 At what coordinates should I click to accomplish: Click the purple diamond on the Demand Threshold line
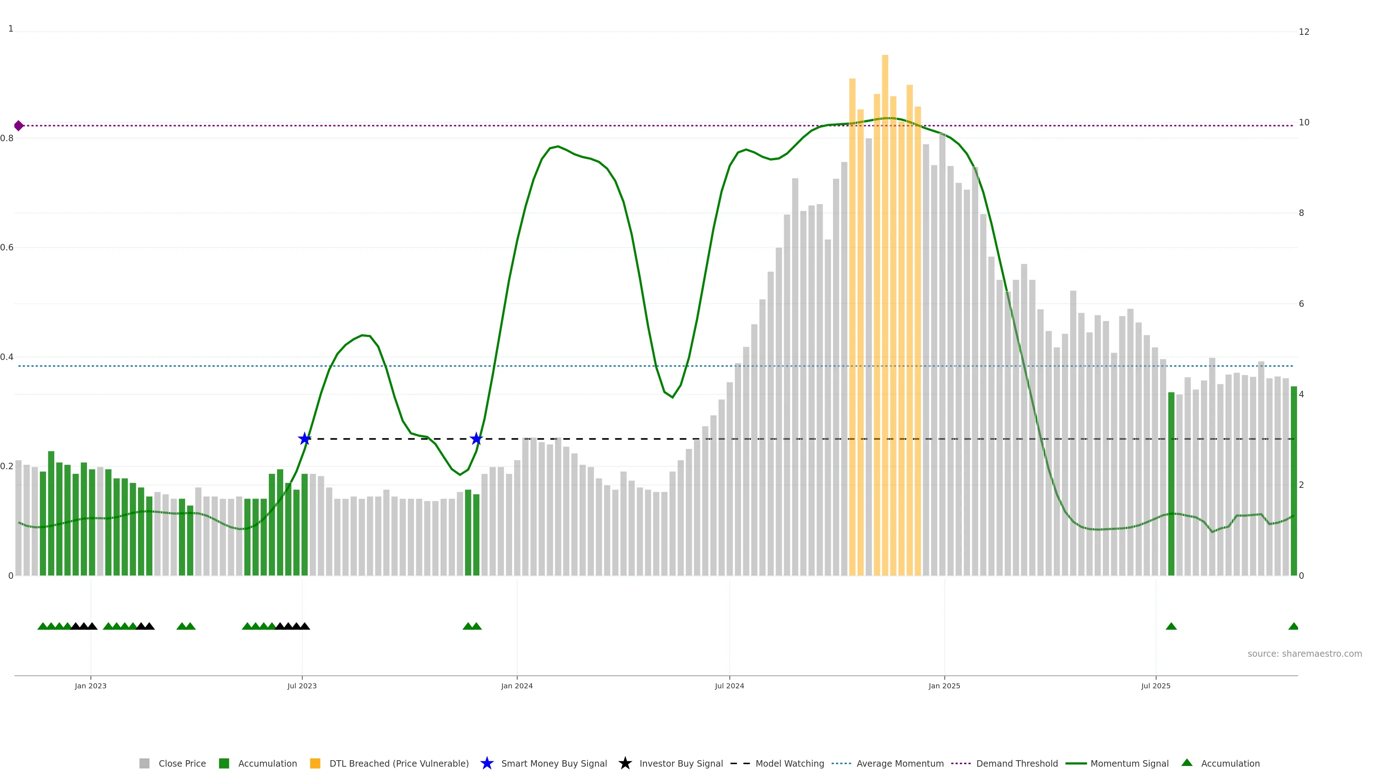tap(19, 126)
